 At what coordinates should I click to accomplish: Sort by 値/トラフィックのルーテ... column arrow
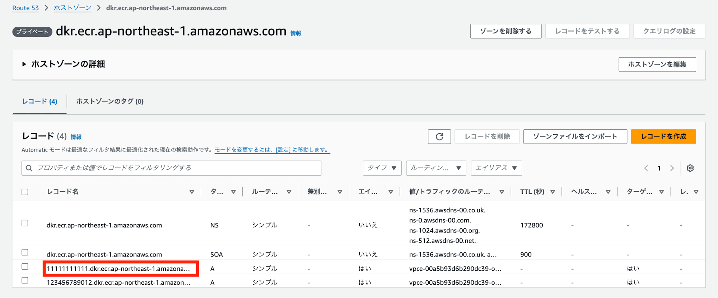pos(502,192)
